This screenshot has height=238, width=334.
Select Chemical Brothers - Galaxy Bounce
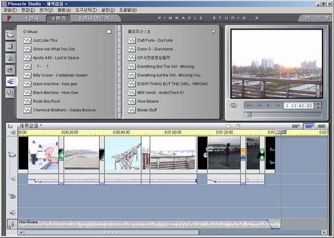64,110
